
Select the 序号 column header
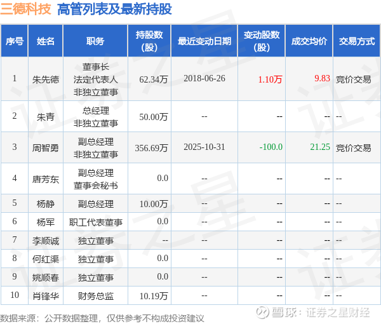(15, 41)
